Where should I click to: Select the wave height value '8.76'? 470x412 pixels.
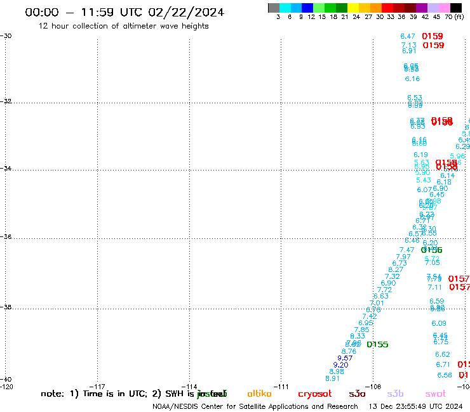click(349, 352)
